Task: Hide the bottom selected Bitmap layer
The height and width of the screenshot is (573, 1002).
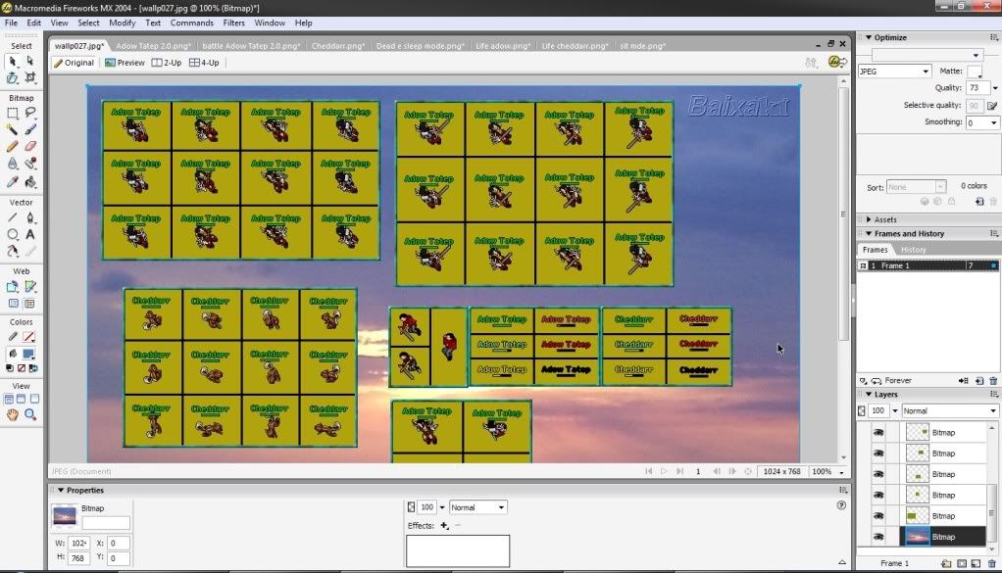Action: [x=878, y=537]
